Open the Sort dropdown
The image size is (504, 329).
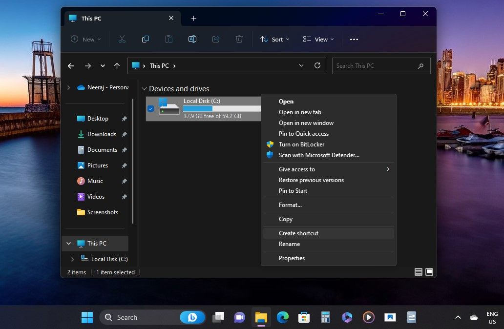274,39
